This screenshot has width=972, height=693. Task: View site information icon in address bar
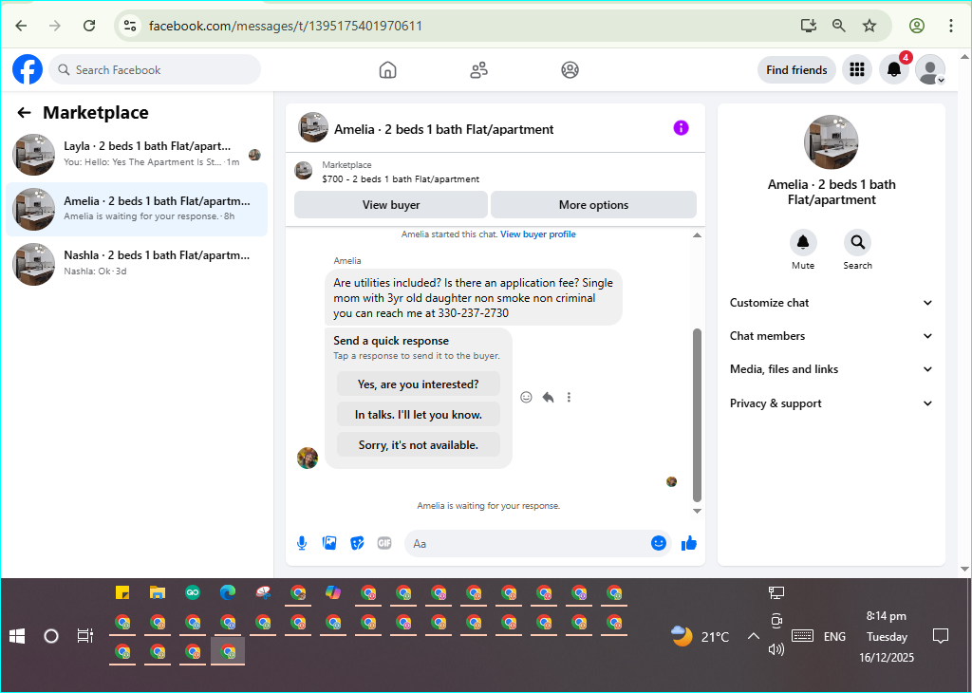129,26
